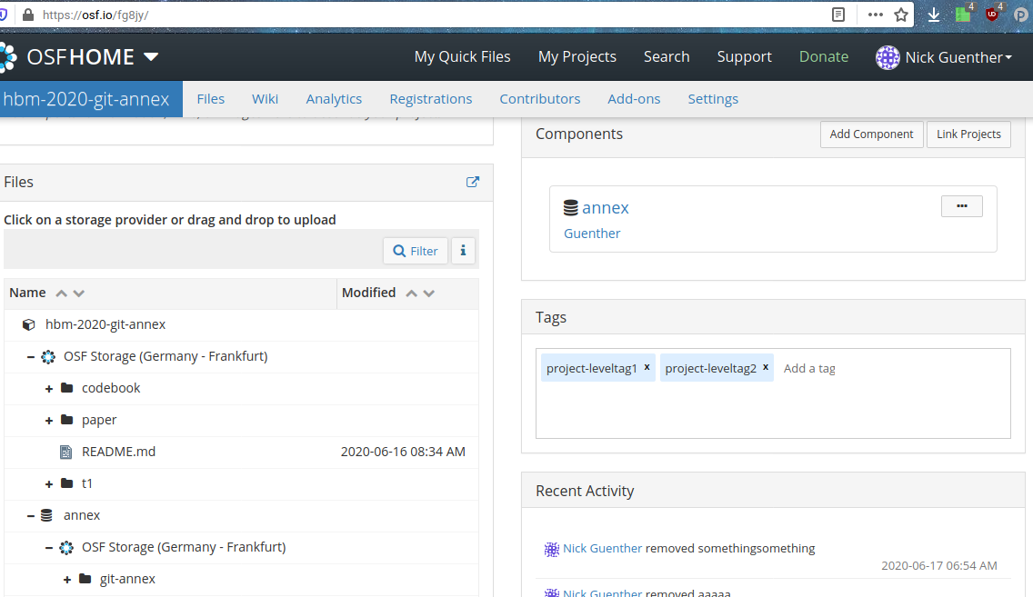Viewport: 1033px width, 597px height.
Task: Open Search in top navigation
Action: [x=667, y=57]
